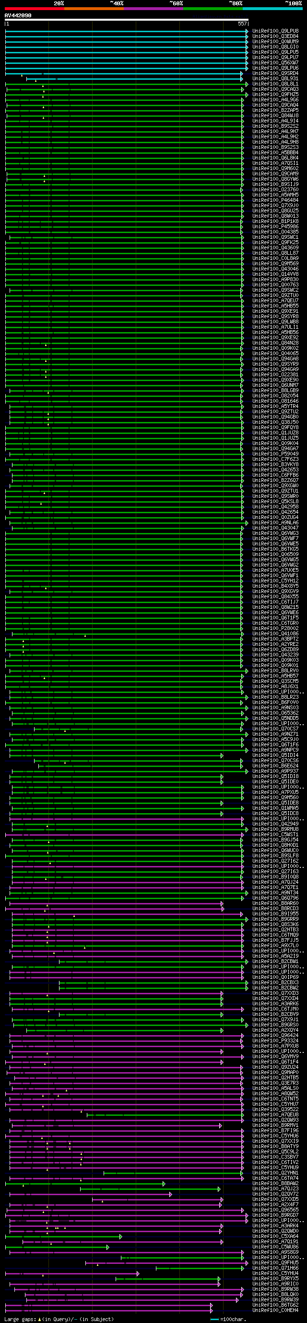Screen dimensions: 307x1323
Task: Click label UniRef100_A5BBB4
Action: (275, 152)
